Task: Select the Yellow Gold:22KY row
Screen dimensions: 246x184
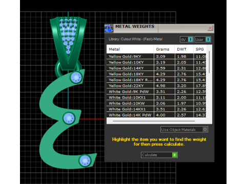Action: tap(156, 86)
